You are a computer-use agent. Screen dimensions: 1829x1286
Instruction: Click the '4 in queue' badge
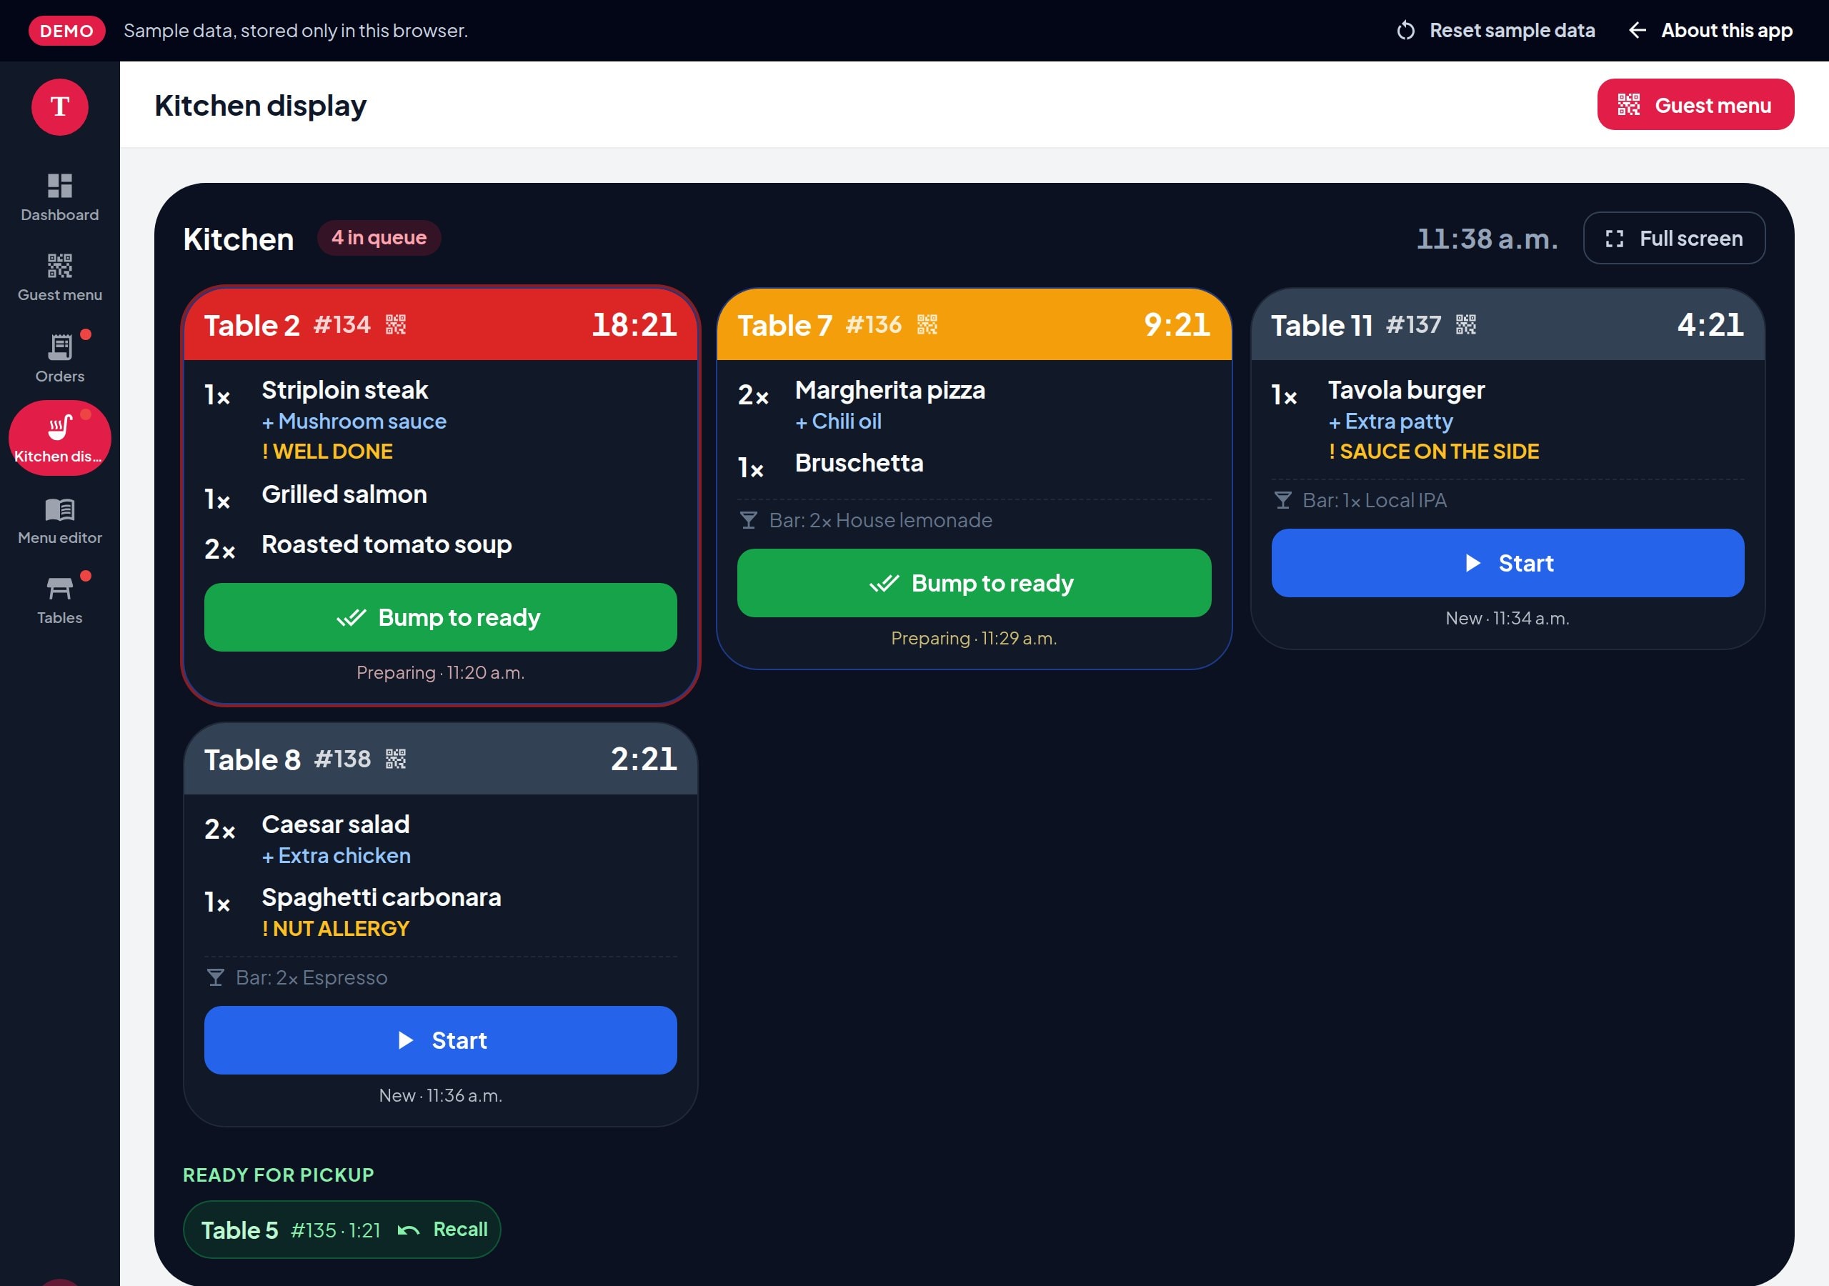point(379,237)
